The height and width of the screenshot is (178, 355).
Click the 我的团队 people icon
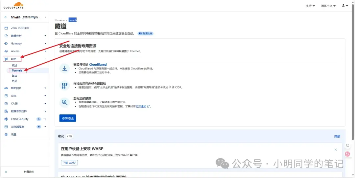(6, 88)
